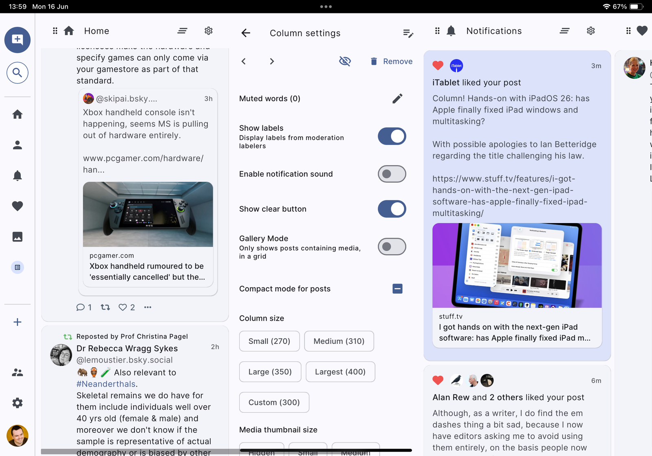Open notifications bell in left sidebar
Screen dimensions: 652x456
18,175
